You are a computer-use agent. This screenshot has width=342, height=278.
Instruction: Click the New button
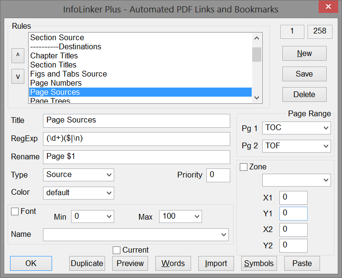pyautogui.click(x=304, y=53)
